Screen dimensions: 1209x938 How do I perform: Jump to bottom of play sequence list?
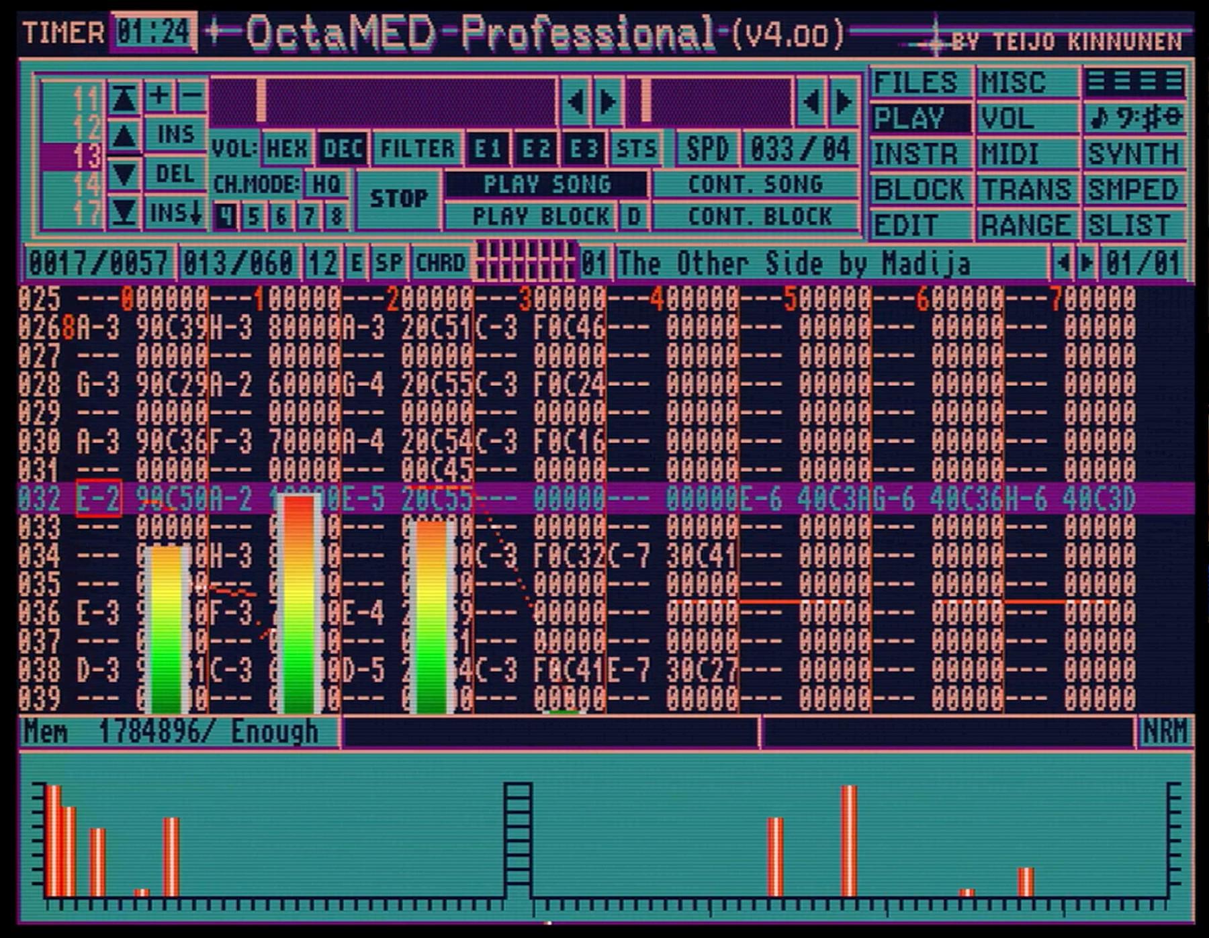pos(124,213)
